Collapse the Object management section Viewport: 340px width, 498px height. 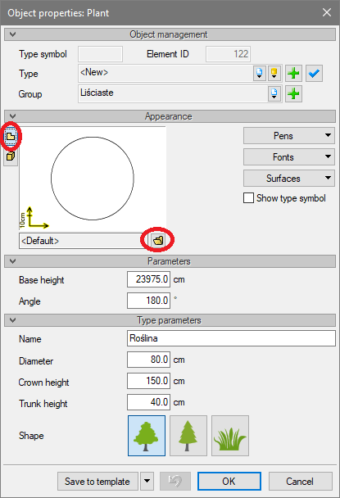click(x=13, y=34)
